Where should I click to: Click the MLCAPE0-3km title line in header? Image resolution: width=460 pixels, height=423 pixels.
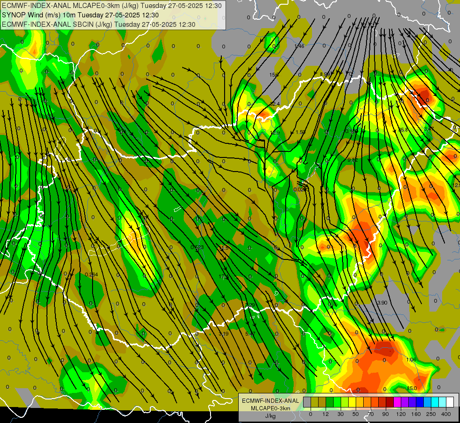click(x=112, y=6)
